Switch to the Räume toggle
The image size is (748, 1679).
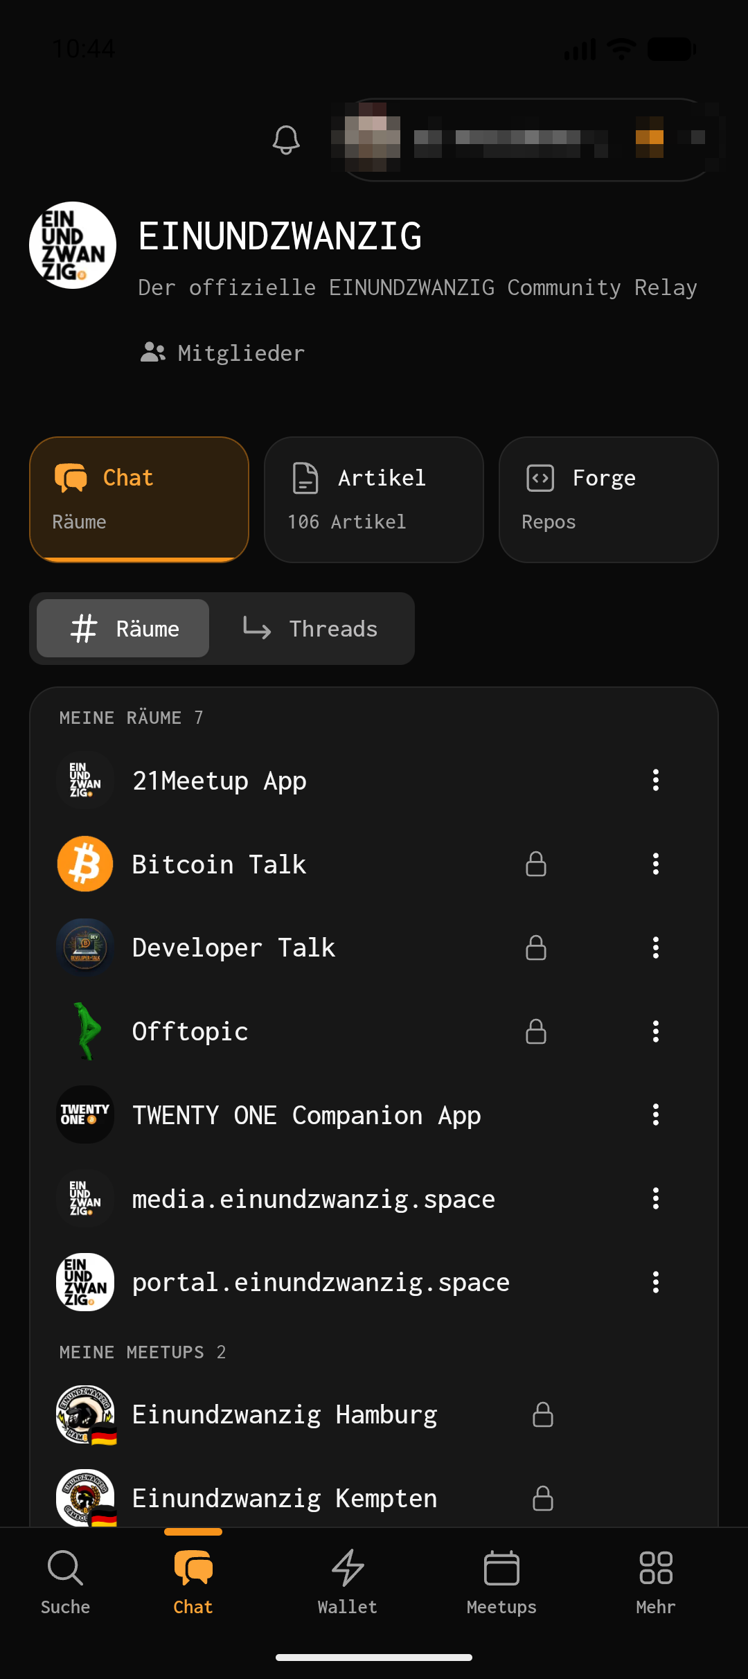pos(123,628)
